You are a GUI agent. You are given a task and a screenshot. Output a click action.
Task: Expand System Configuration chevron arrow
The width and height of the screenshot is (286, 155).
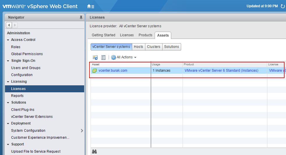click(82, 131)
